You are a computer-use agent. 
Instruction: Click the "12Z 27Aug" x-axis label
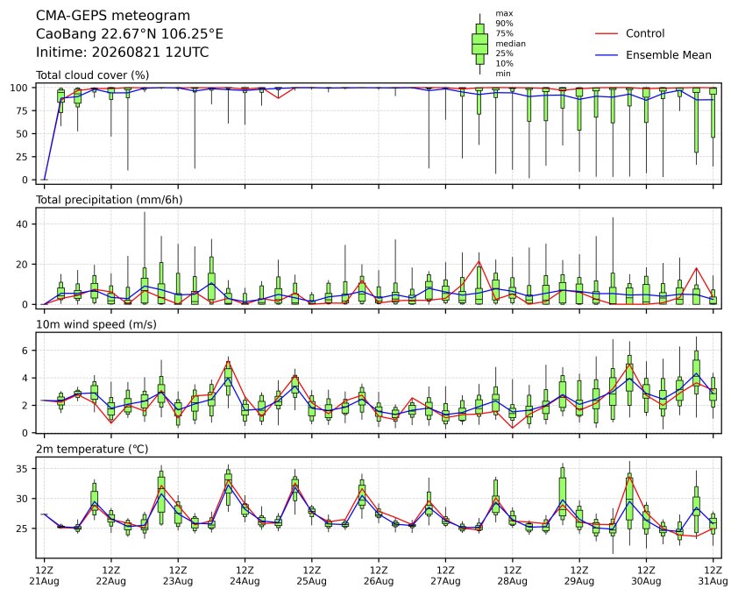coord(445,576)
